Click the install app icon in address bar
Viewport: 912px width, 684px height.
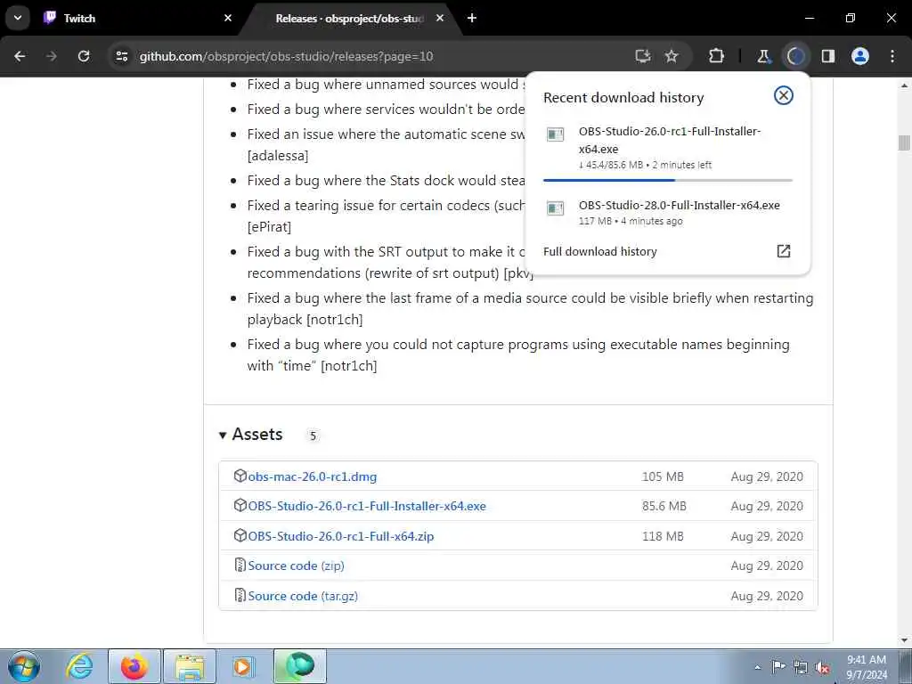pos(643,56)
